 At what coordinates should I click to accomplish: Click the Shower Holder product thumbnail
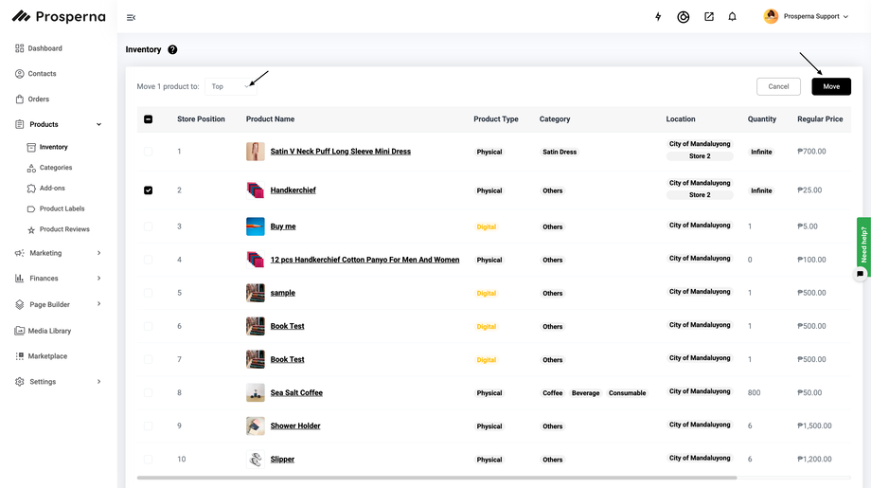[256, 426]
